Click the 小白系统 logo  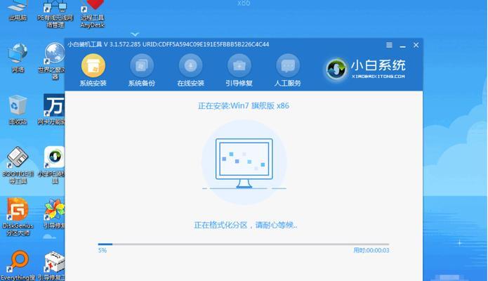pyautogui.click(x=365, y=69)
